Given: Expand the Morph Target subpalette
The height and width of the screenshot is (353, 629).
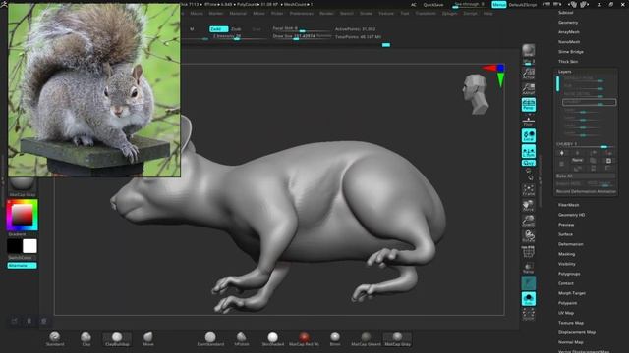Looking at the screenshot, I should 572,293.
